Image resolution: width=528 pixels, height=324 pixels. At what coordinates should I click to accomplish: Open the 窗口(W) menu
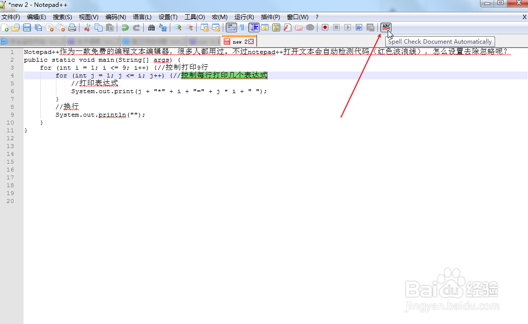coord(298,17)
